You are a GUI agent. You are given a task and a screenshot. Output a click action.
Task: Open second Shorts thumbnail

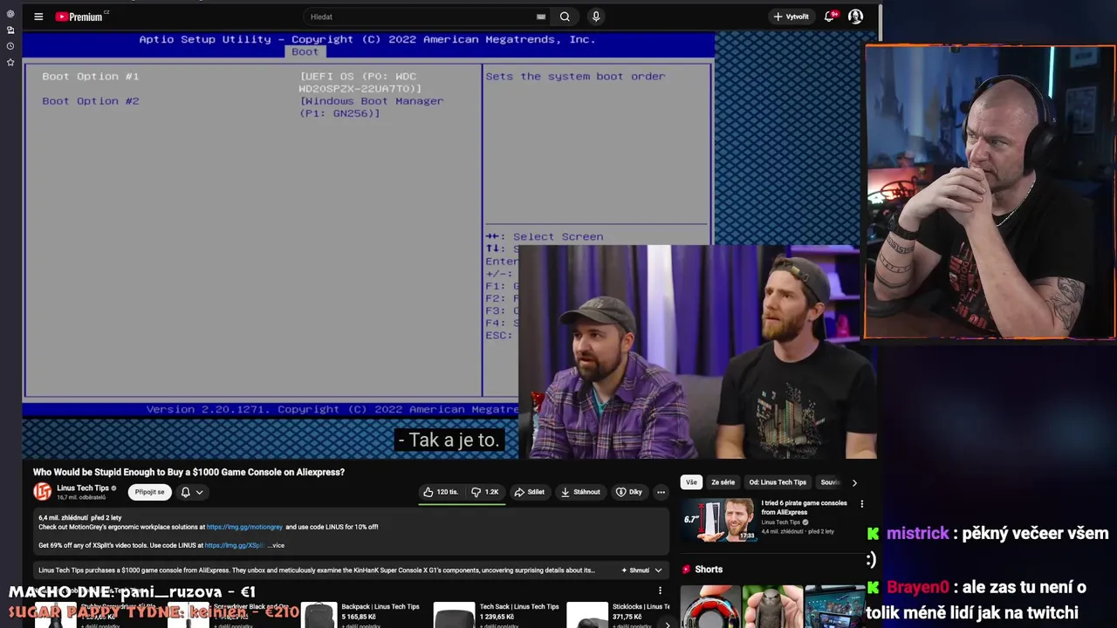[772, 606]
